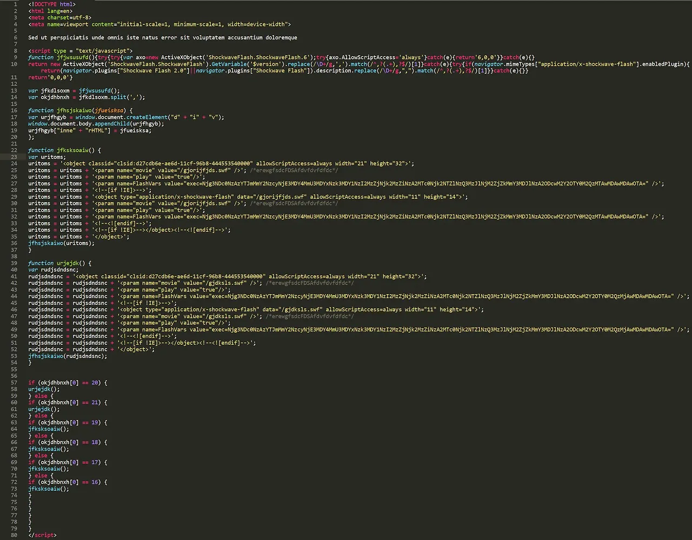Screen dimensions: 692x540
Task: Click uritoms "</object>" string on line 35
Action: (x=79, y=237)
